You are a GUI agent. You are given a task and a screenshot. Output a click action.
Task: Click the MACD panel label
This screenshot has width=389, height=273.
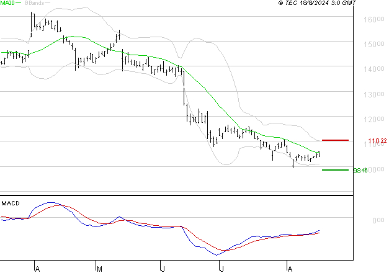coord(11,204)
